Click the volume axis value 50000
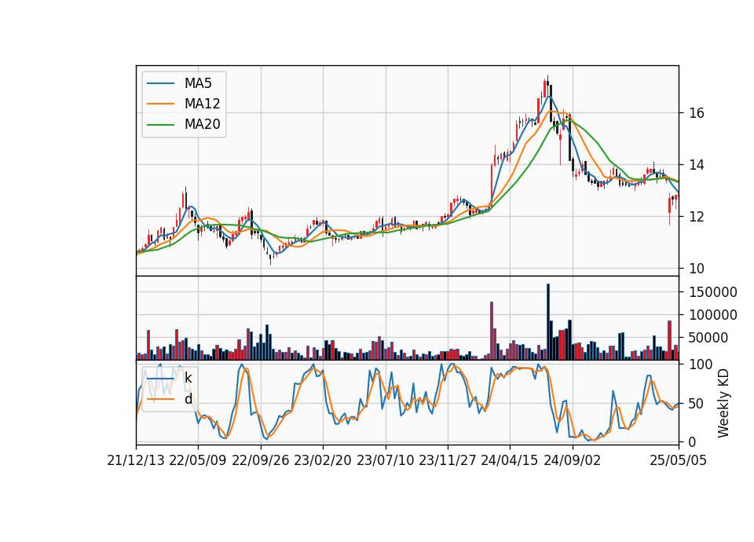754x542 pixels. click(708, 338)
